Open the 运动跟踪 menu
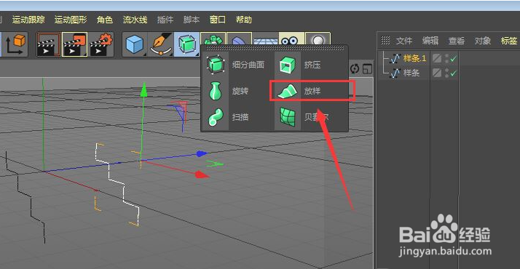 (28, 20)
